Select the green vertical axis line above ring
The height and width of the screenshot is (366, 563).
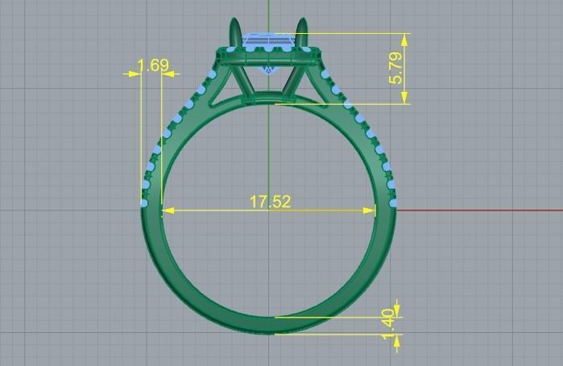[x=268, y=16]
